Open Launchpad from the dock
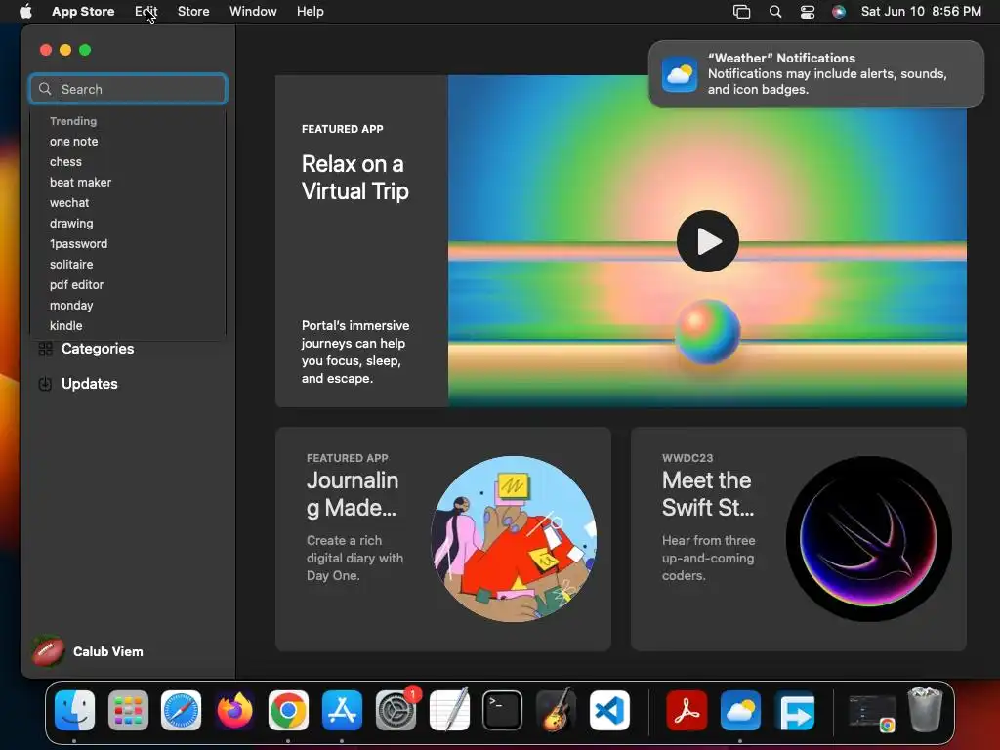1000x750 pixels. point(128,710)
